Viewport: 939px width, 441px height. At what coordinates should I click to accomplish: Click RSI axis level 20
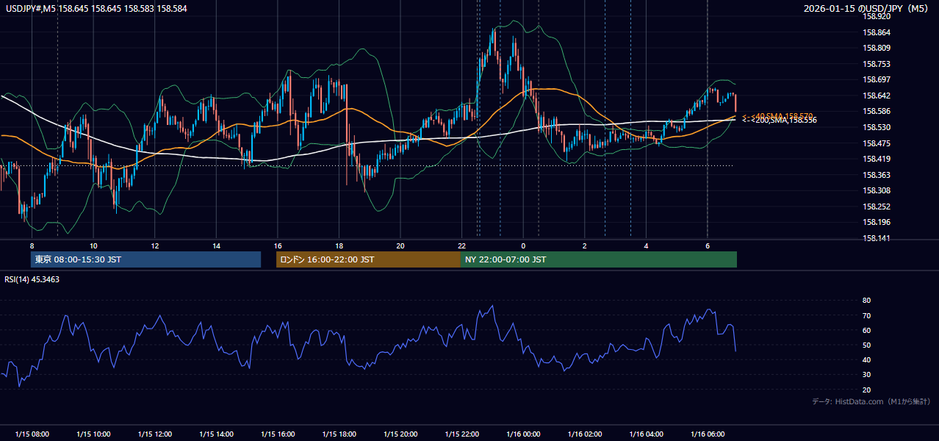click(x=866, y=390)
